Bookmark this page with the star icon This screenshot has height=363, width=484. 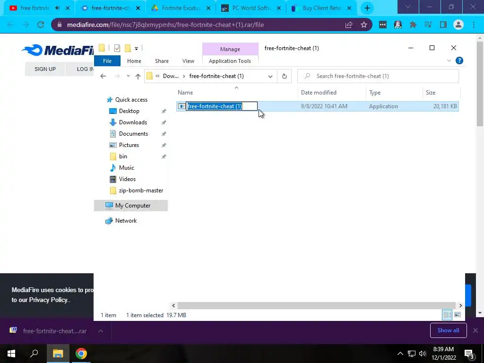click(364, 25)
